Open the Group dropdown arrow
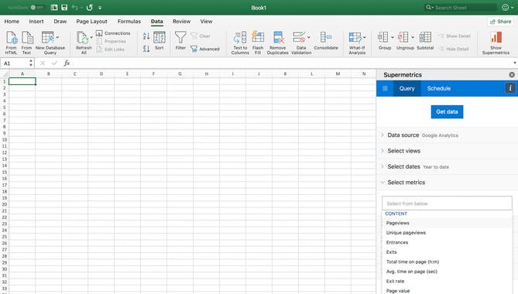 [393, 37]
